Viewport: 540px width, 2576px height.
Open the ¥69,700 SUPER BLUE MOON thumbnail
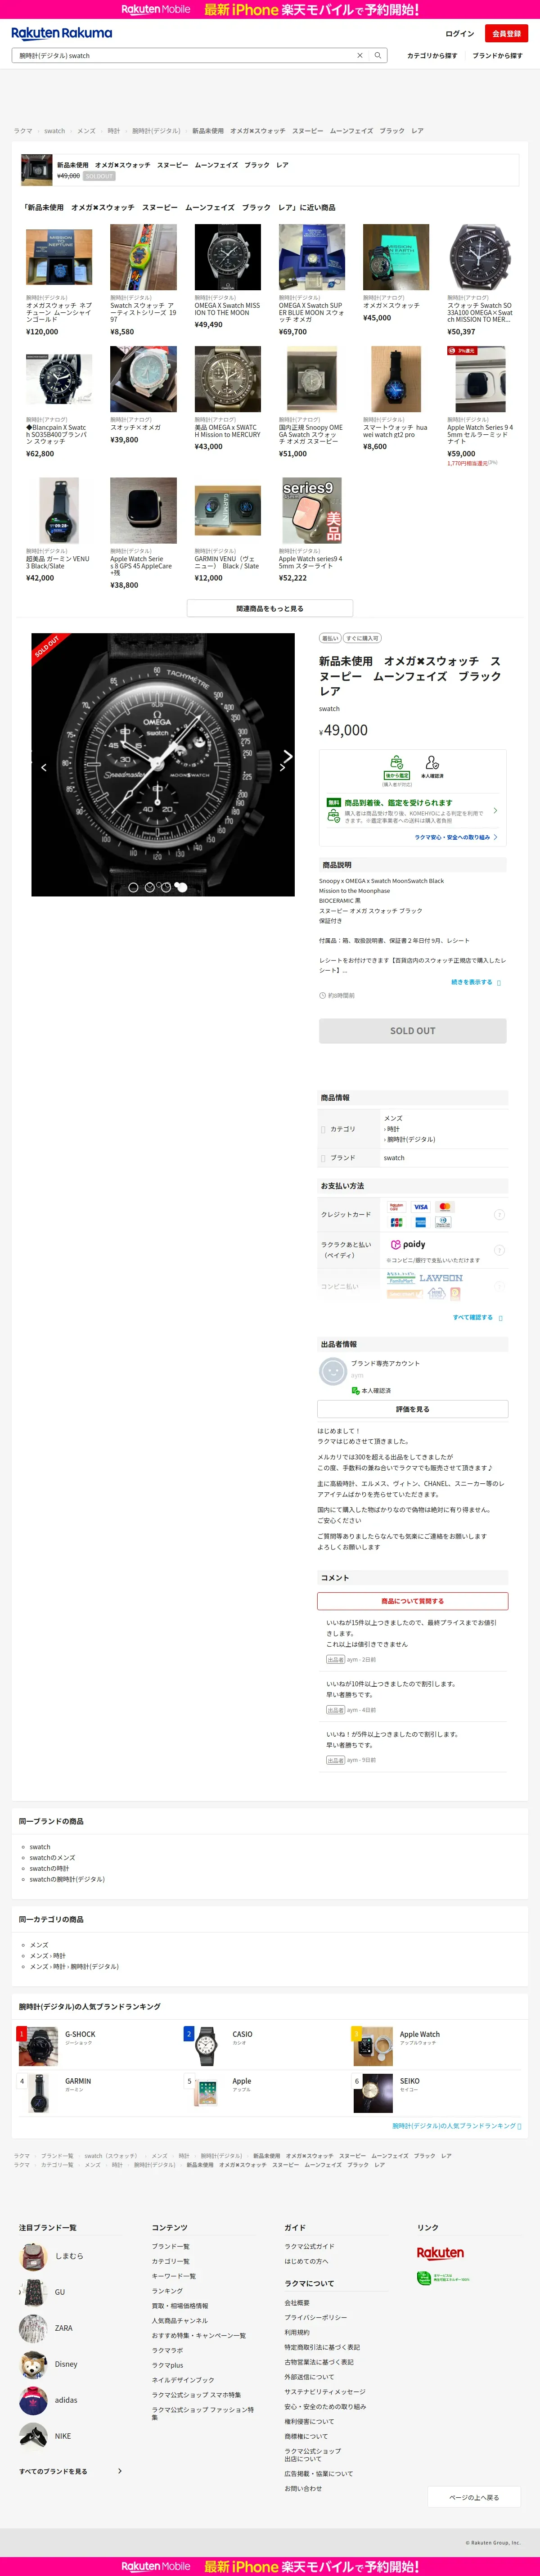(311, 257)
